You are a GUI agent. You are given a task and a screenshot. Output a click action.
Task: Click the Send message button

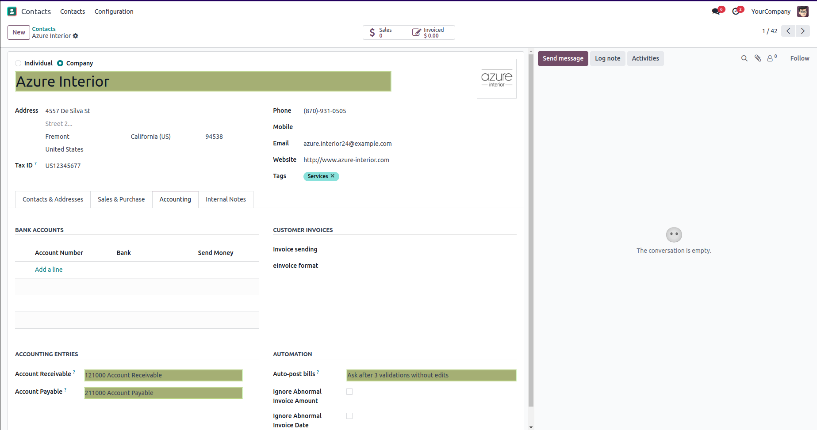click(x=563, y=58)
